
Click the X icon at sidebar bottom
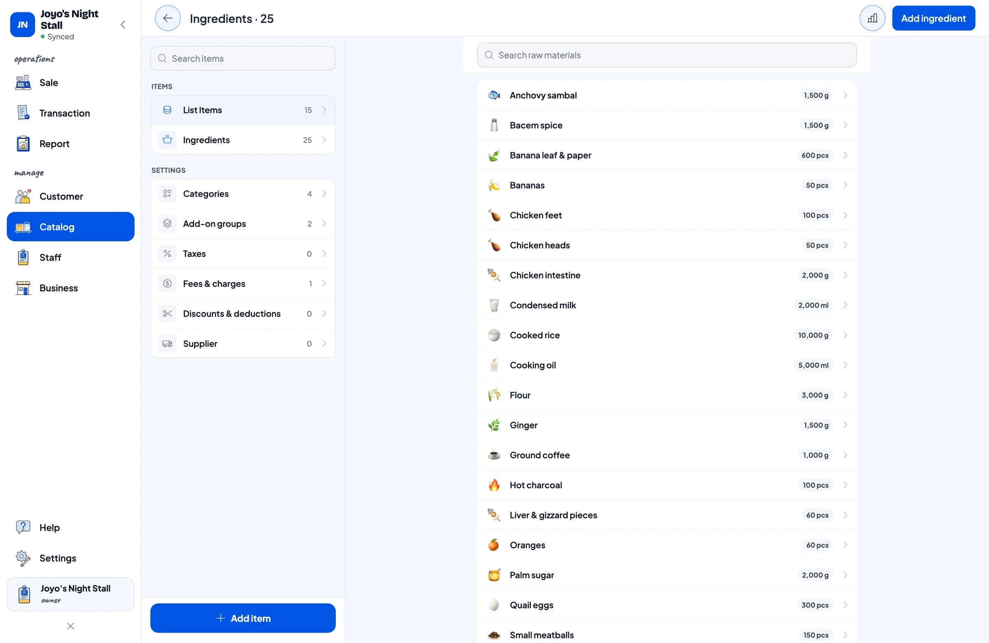pos(70,626)
